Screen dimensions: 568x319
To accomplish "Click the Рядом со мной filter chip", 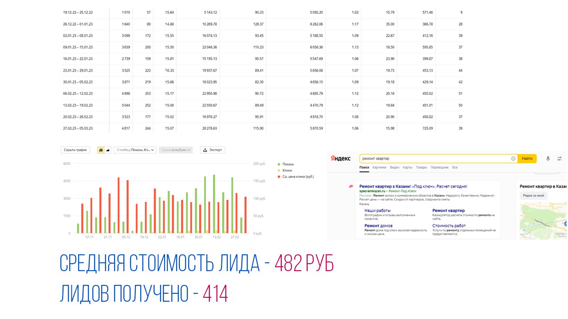I will [534, 196].
